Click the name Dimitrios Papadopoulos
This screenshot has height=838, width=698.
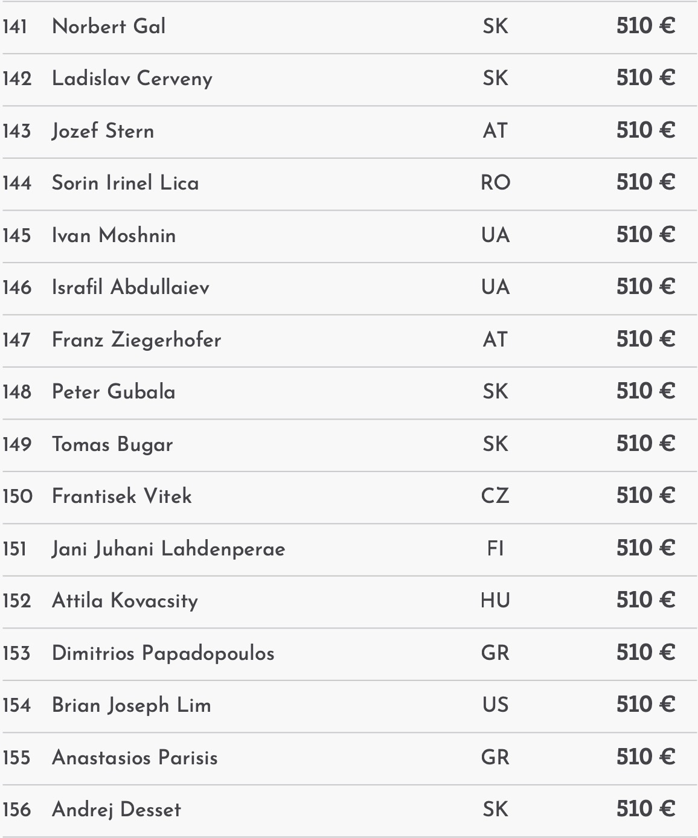point(163,653)
